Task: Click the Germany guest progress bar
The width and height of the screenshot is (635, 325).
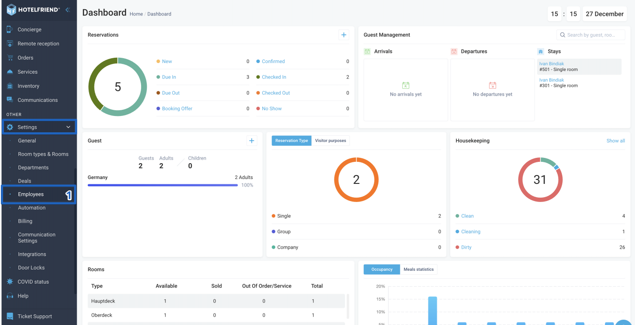Action: tap(163, 185)
